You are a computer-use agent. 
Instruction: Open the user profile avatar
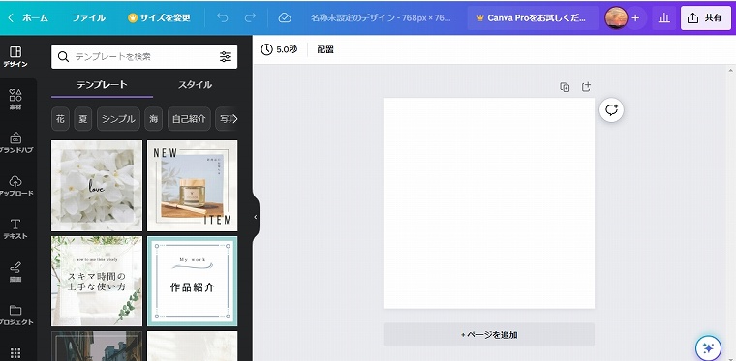616,17
